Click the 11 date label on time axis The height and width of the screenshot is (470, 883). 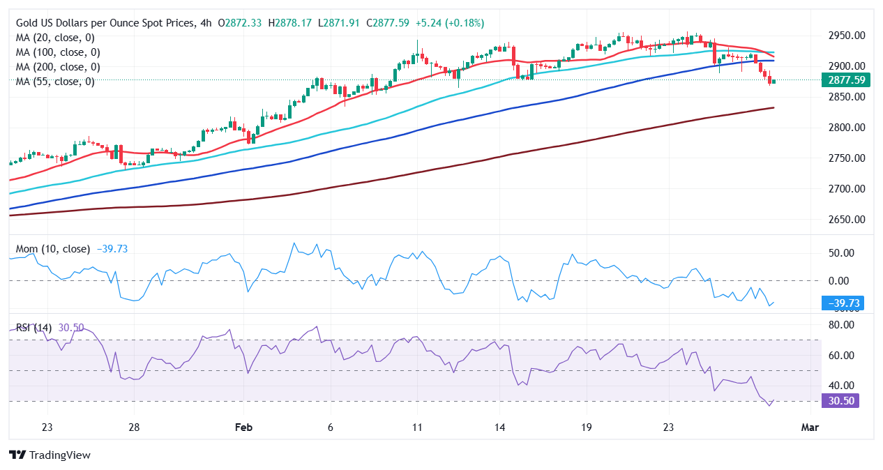[x=416, y=427]
